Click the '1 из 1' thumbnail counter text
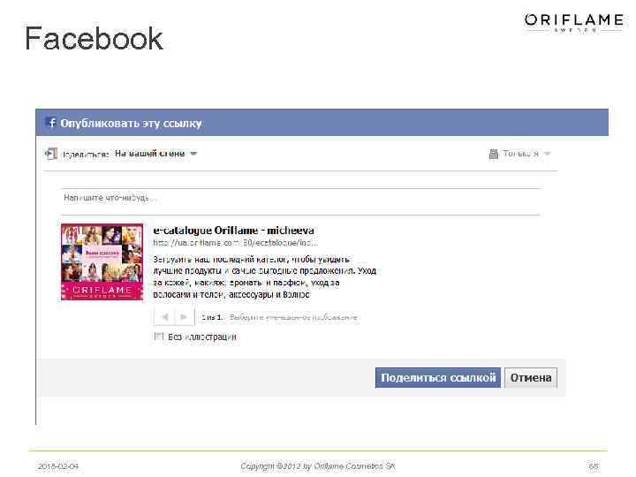The height and width of the screenshot is (477, 636). (212, 317)
